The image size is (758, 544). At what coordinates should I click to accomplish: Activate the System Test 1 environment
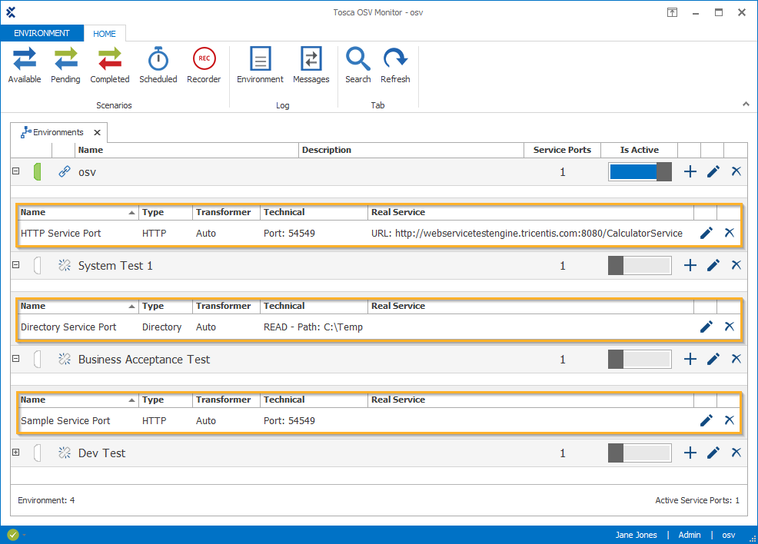tap(640, 266)
